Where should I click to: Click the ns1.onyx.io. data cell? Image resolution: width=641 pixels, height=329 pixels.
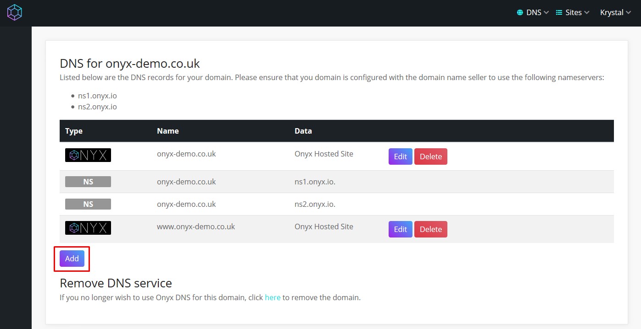click(x=315, y=182)
